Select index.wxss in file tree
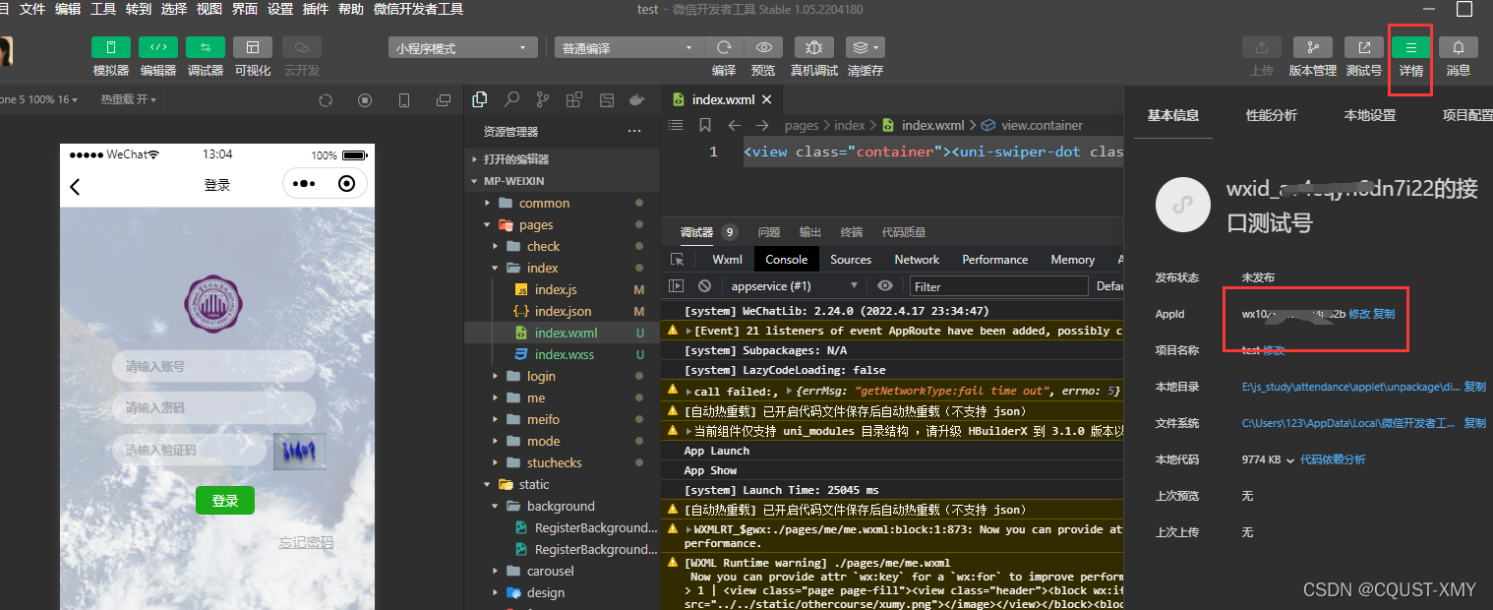 pyautogui.click(x=564, y=354)
